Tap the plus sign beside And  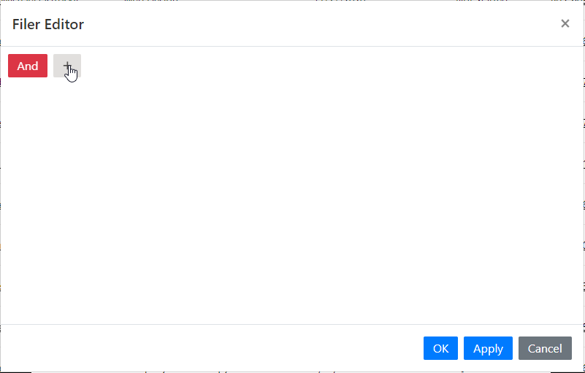coord(67,66)
